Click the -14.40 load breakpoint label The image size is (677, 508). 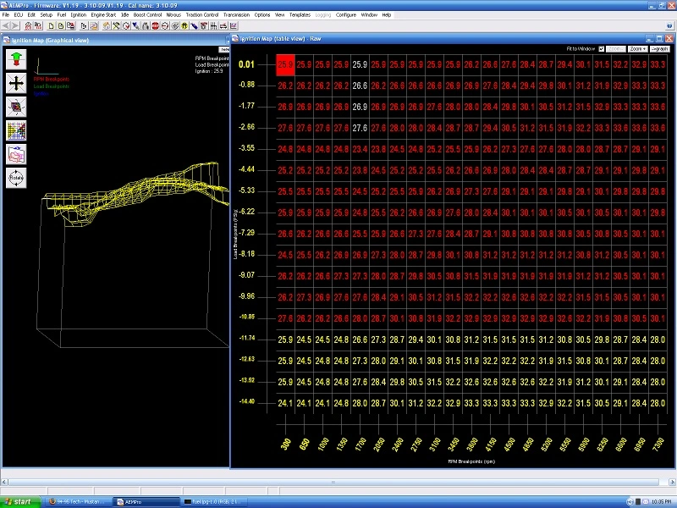point(247,401)
